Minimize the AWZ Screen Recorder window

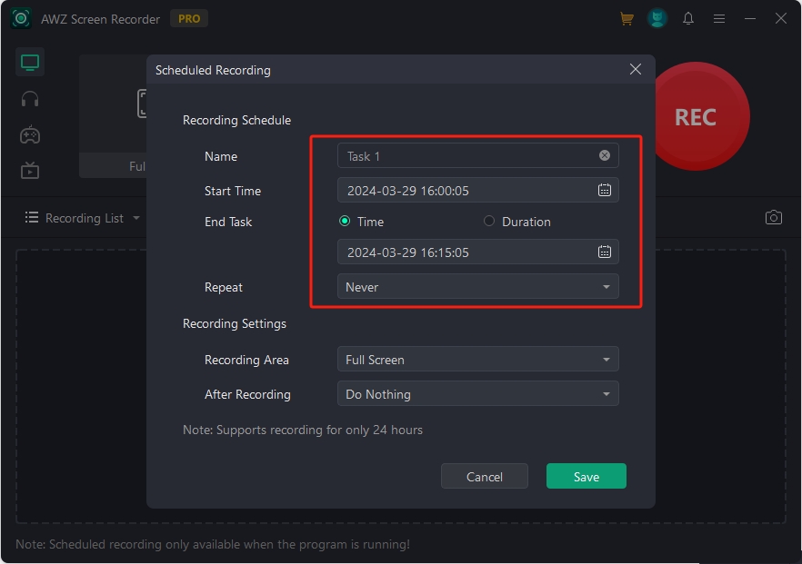750,19
